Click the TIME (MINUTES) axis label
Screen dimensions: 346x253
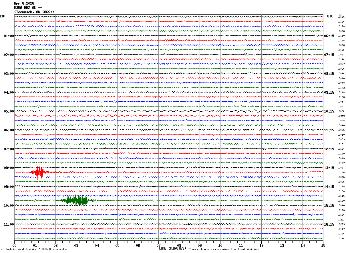click(x=172, y=248)
